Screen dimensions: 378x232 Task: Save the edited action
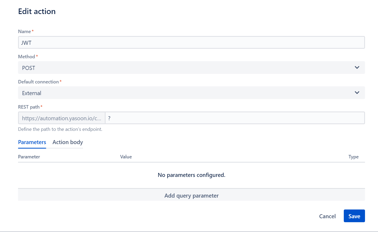(354, 216)
